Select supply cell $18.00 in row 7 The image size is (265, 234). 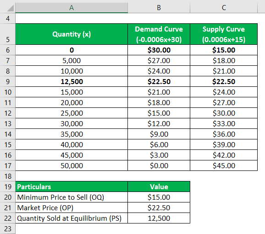224,60
